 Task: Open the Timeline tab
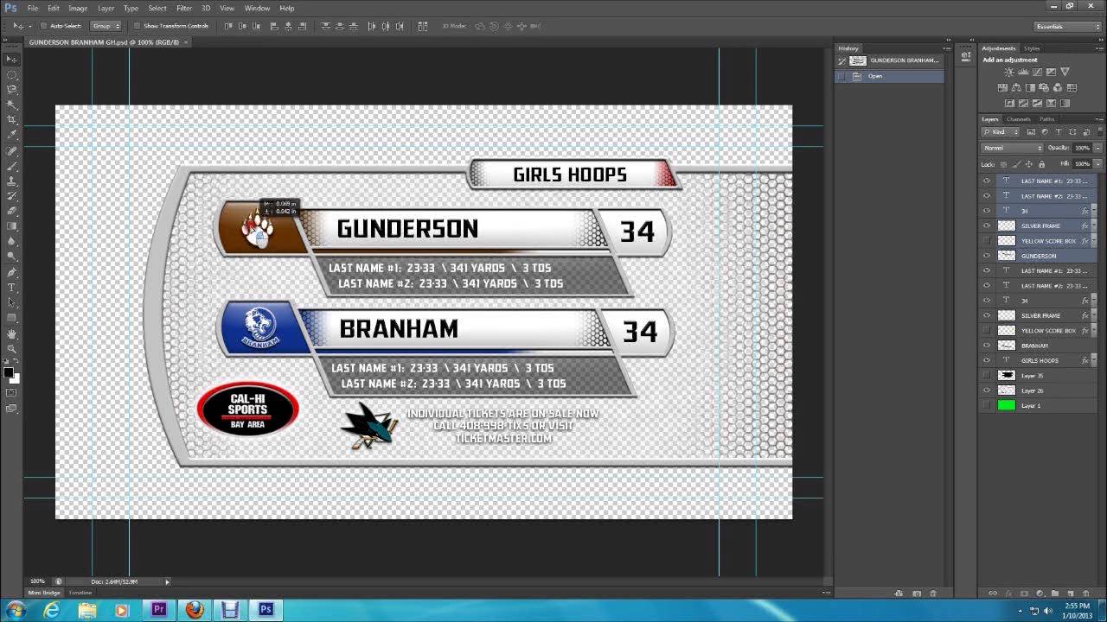coord(80,593)
